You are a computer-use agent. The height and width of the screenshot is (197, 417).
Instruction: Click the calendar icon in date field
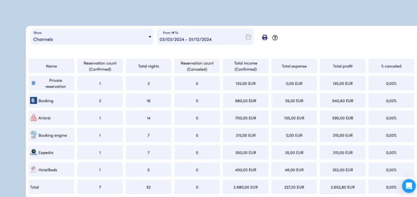tap(248, 37)
